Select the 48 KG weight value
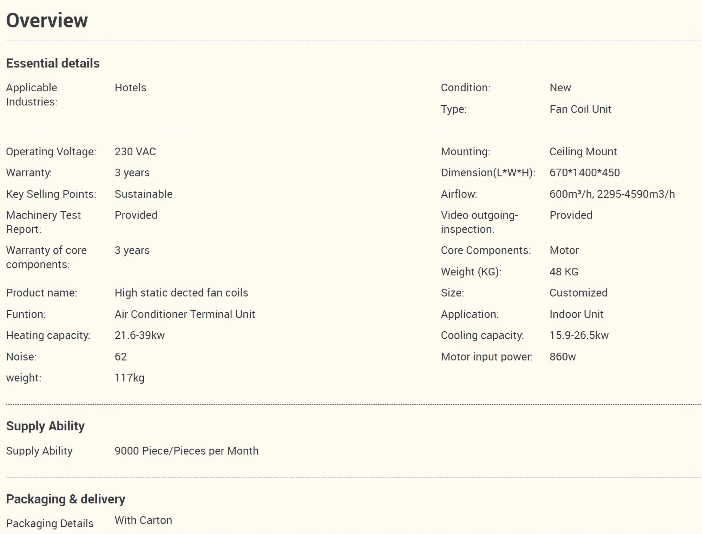Screen dimensions: 702x534 (564, 272)
